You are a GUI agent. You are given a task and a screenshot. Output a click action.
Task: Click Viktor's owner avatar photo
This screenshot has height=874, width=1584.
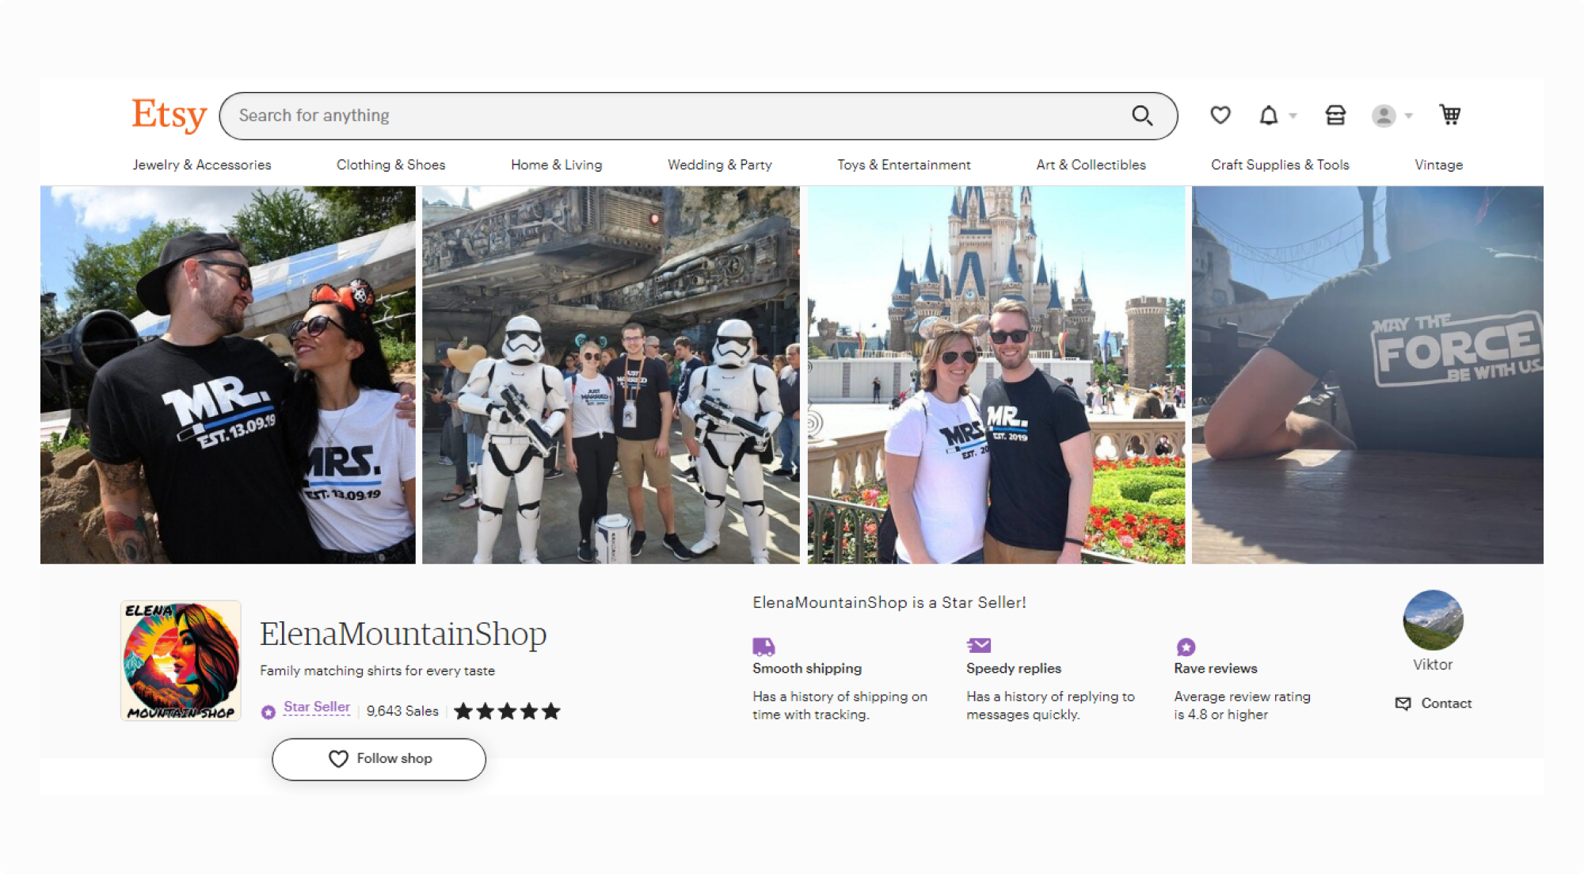[1433, 620]
